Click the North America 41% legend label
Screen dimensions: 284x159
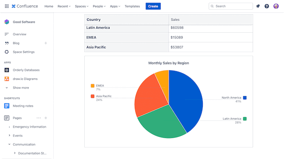(231, 99)
